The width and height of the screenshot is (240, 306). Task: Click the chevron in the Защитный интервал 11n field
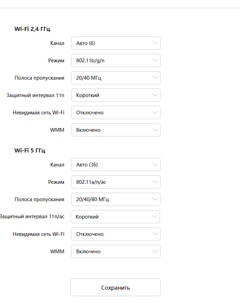156,95
